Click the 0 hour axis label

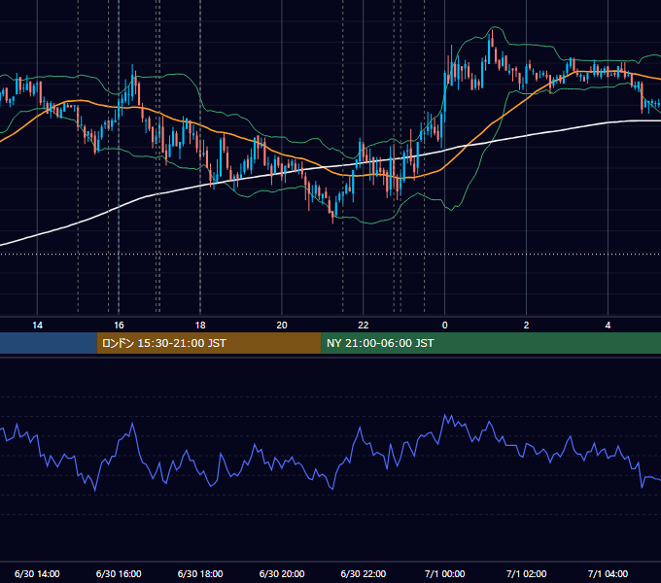445,326
